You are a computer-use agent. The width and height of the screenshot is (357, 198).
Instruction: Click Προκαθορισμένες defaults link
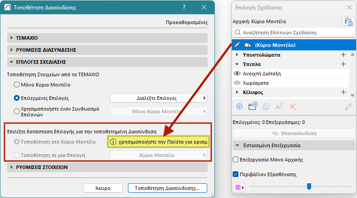click(187, 22)
